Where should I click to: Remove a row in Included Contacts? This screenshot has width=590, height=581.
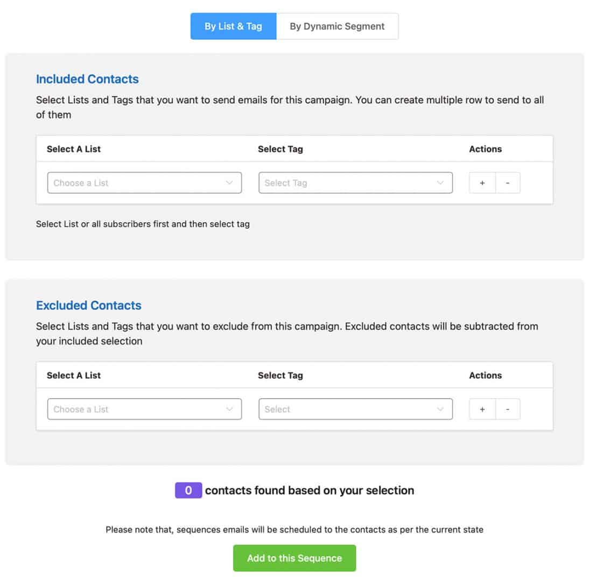point(508,183)
